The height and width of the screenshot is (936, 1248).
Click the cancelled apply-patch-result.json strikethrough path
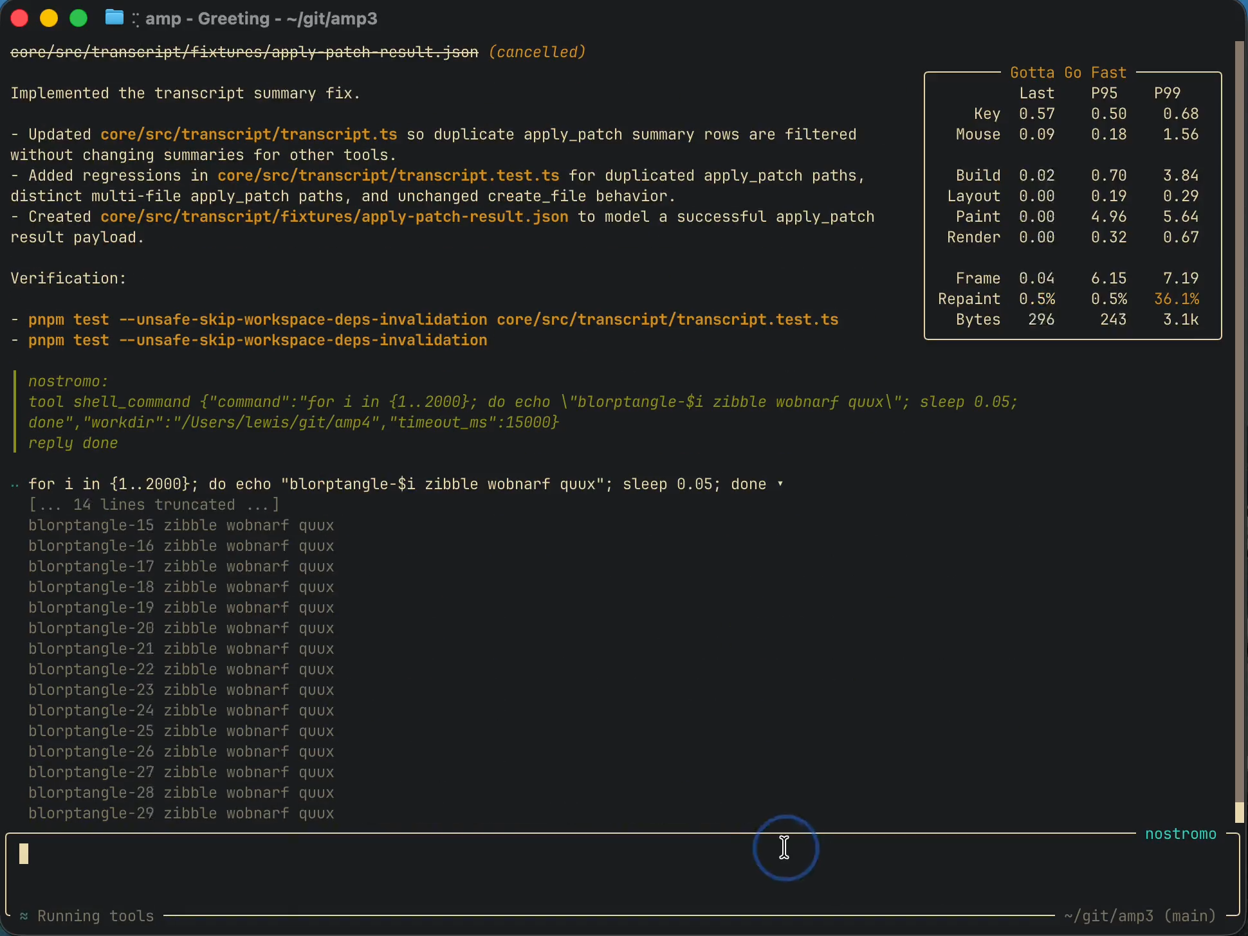[x=244, y=52]
